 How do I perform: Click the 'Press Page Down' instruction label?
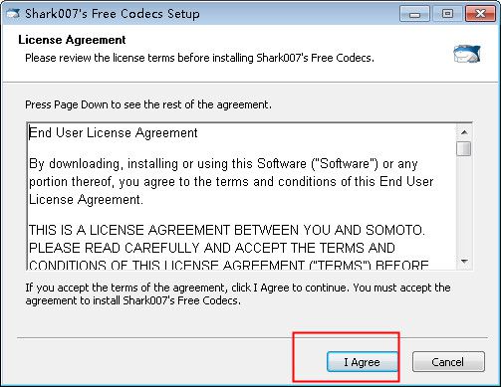[x=148, y=104]
